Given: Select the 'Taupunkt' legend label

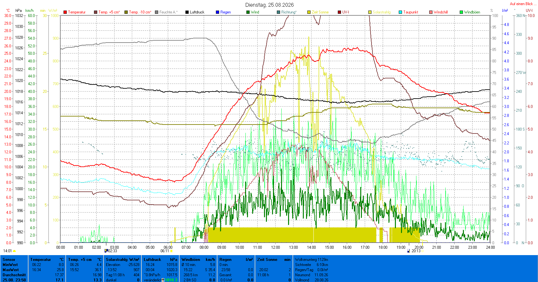Looking at the screenshot, I should click(411, 12).
